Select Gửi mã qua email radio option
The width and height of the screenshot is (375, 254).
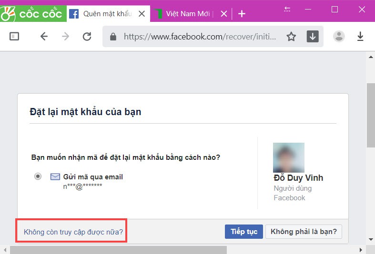[x=38, y=176]
